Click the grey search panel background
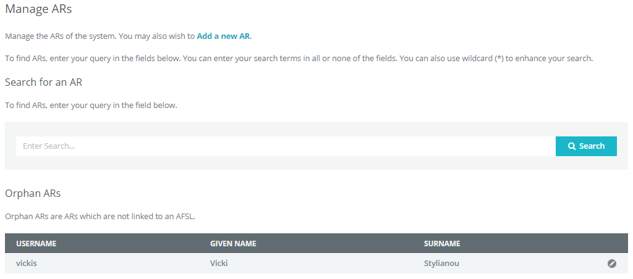 (316, 163)
